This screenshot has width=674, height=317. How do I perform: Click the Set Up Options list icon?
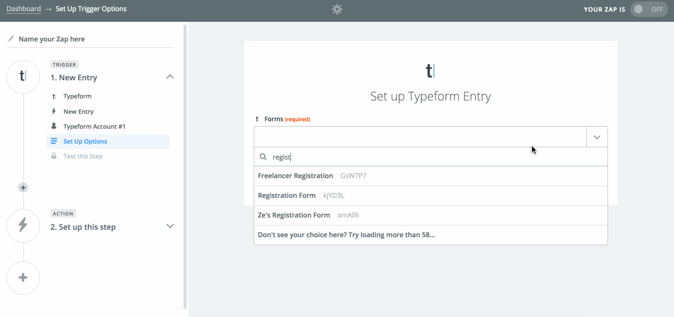(54, 141)
